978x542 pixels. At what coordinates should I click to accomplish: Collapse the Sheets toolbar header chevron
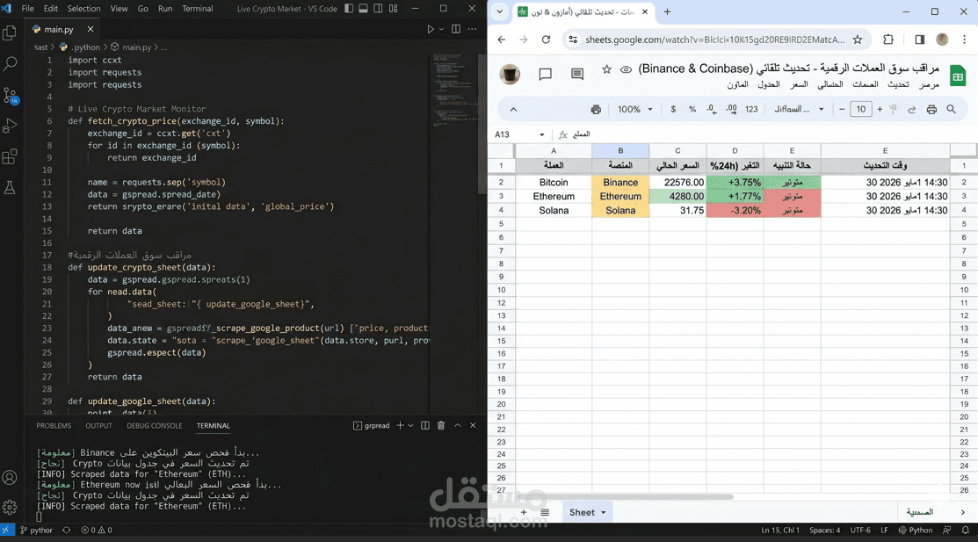tap(513, 109)
